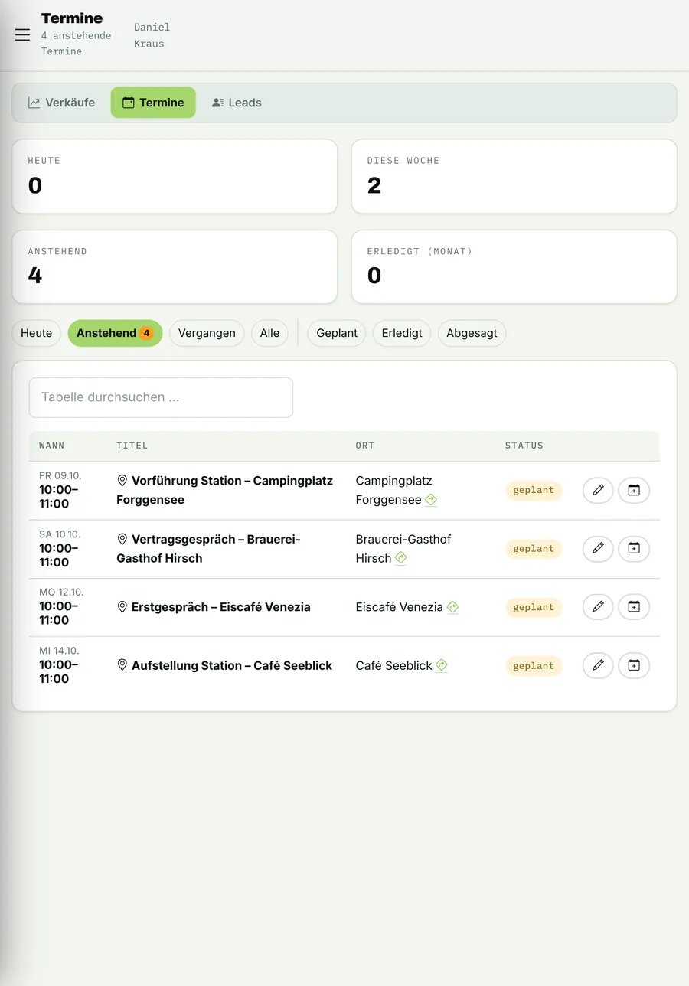The image size is (689, 986).
Task: Open the Anstehend summary card
Action: coord(175,266)
